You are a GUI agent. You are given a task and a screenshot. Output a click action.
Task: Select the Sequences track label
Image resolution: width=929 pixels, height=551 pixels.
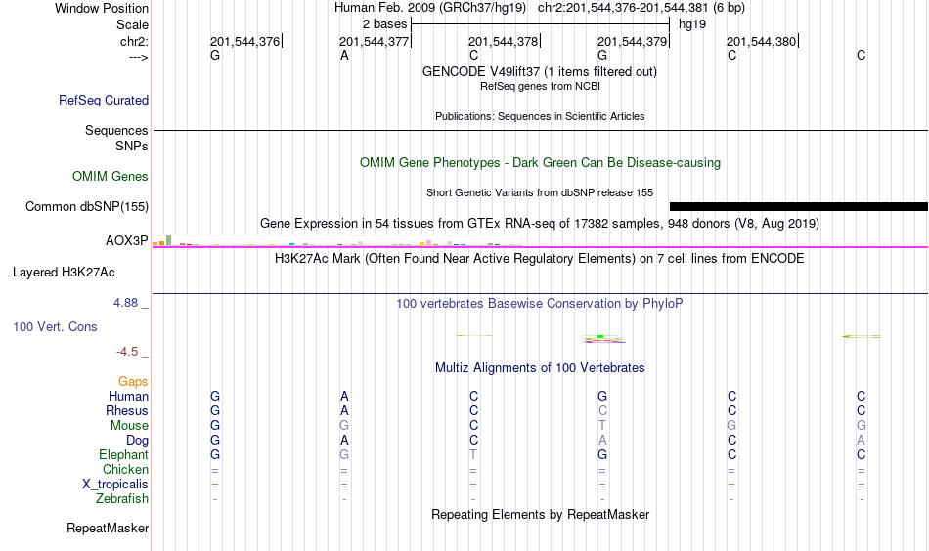(116, 130)
